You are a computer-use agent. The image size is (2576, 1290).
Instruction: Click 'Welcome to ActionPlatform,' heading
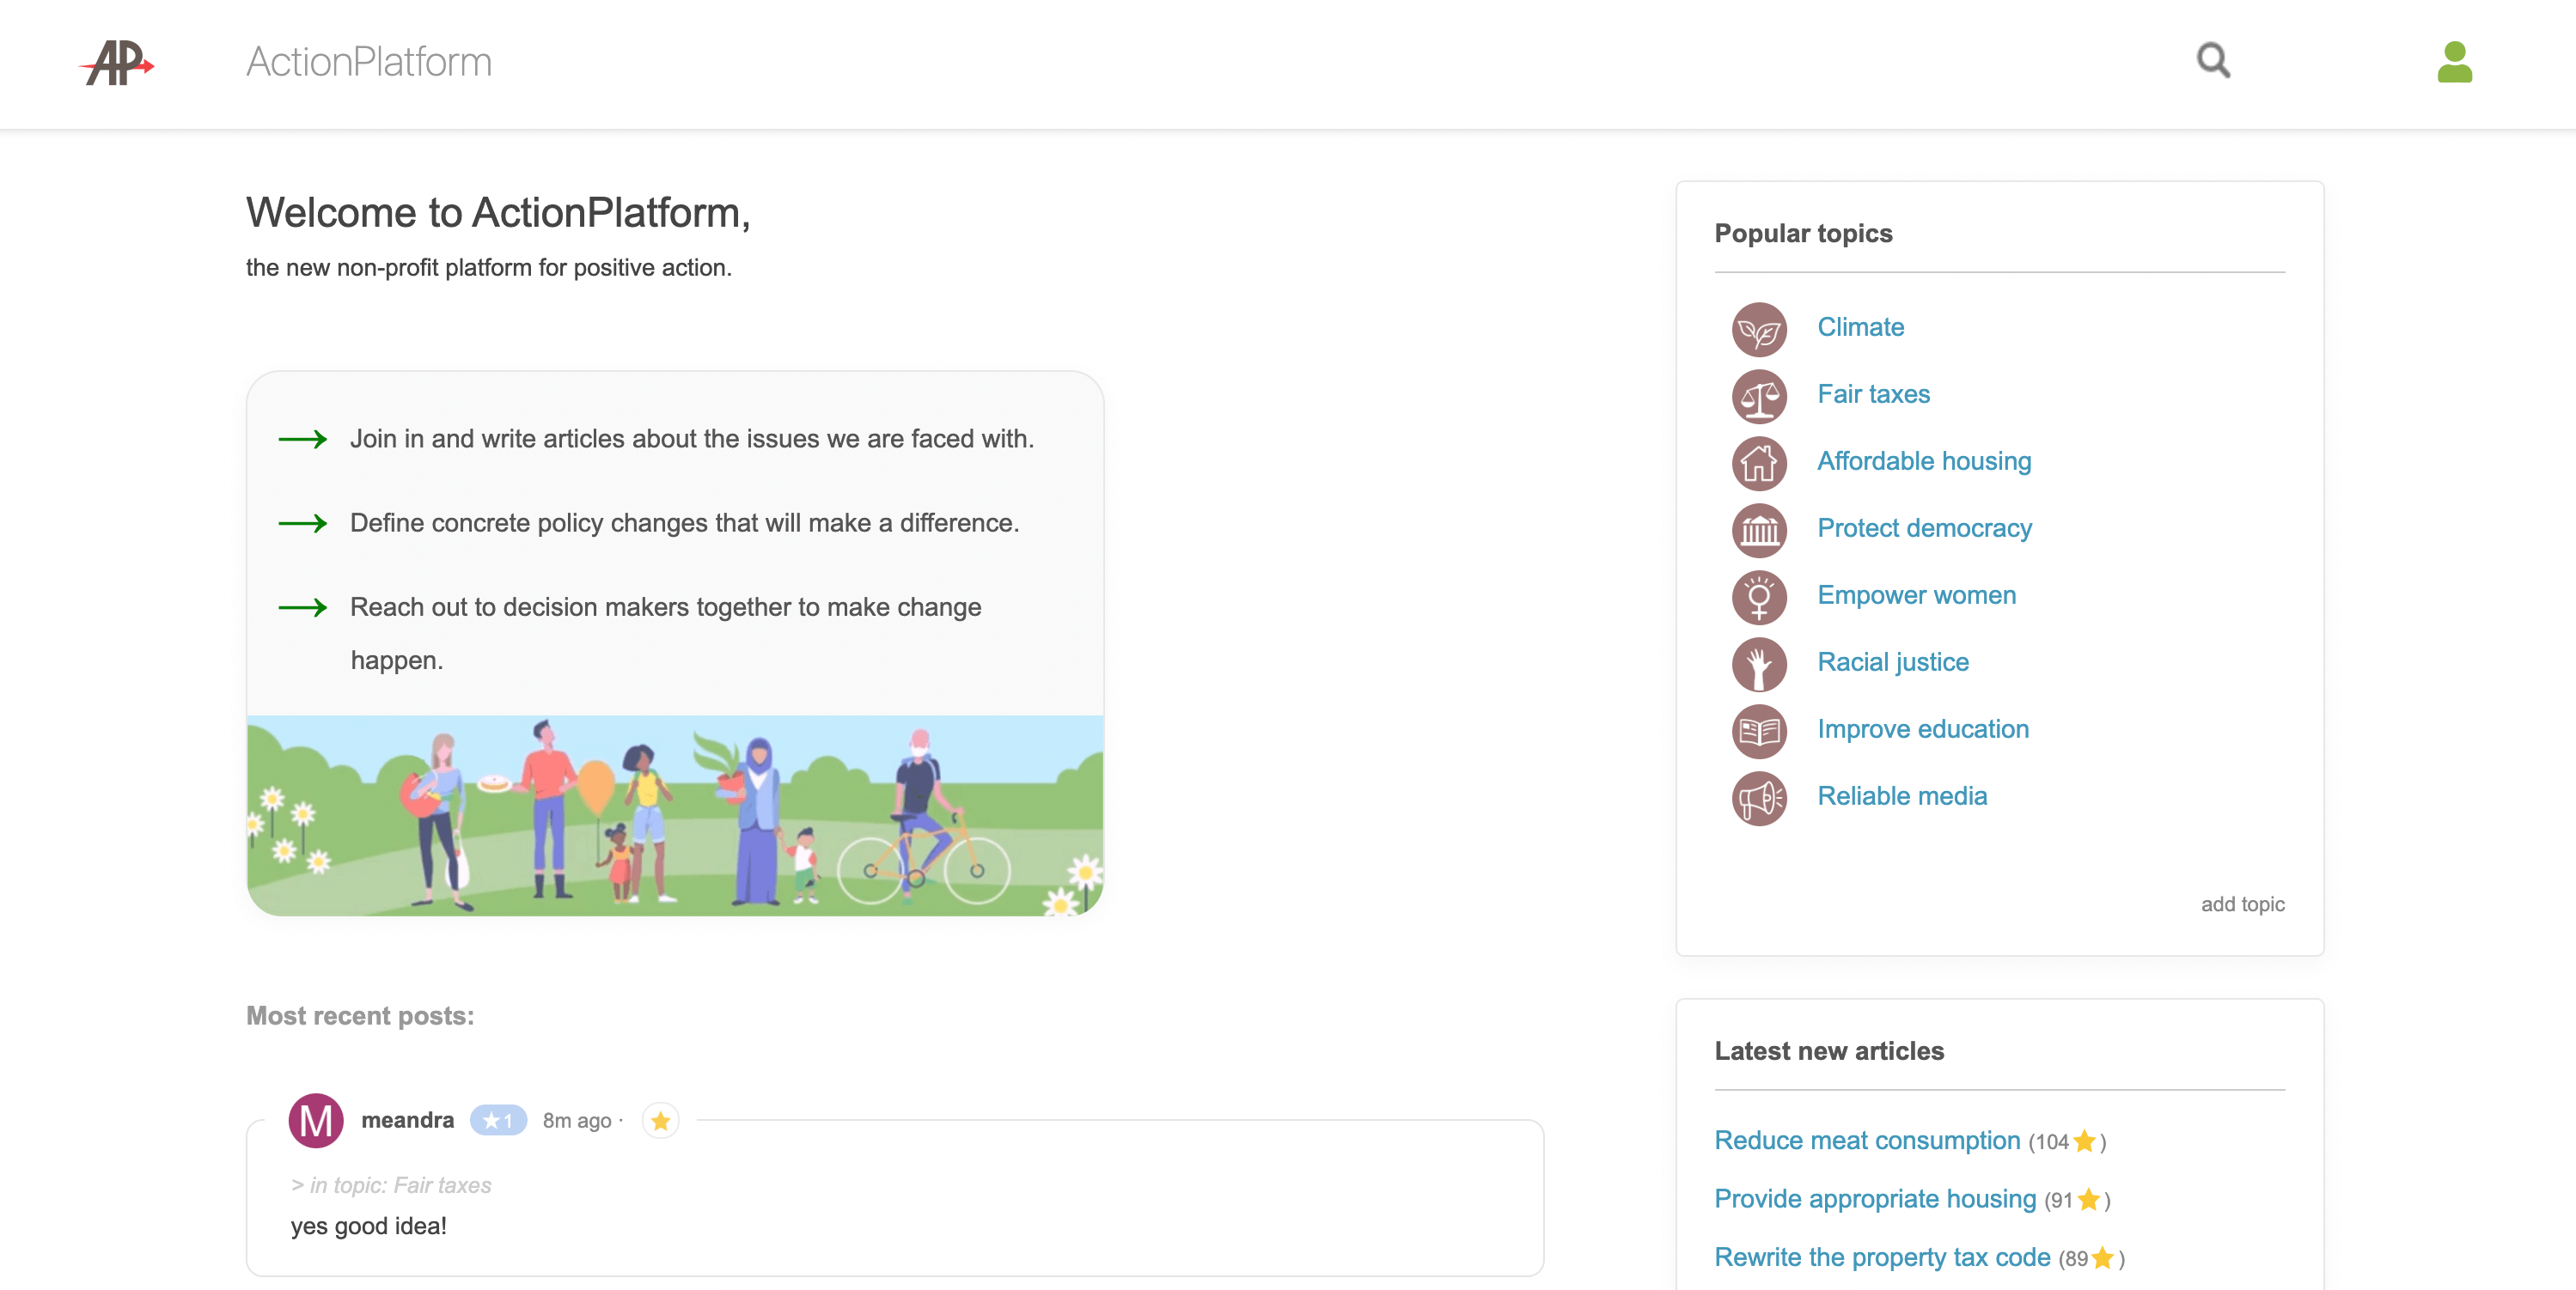coord(498,213)
